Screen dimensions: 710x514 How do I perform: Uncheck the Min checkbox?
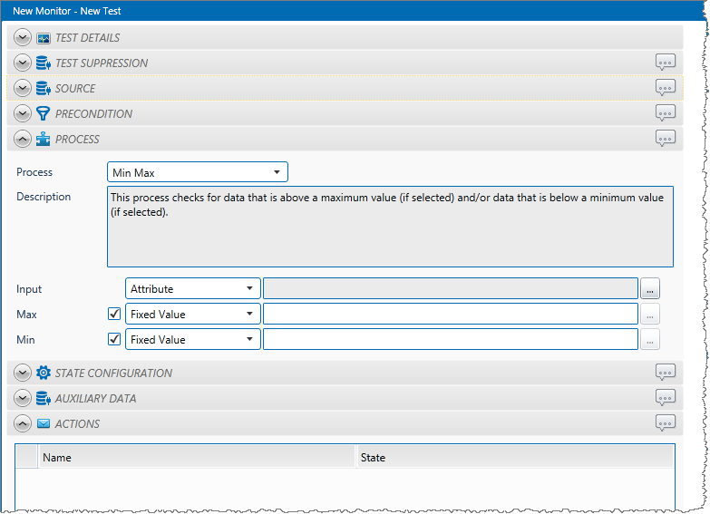[x=114, y=340]
